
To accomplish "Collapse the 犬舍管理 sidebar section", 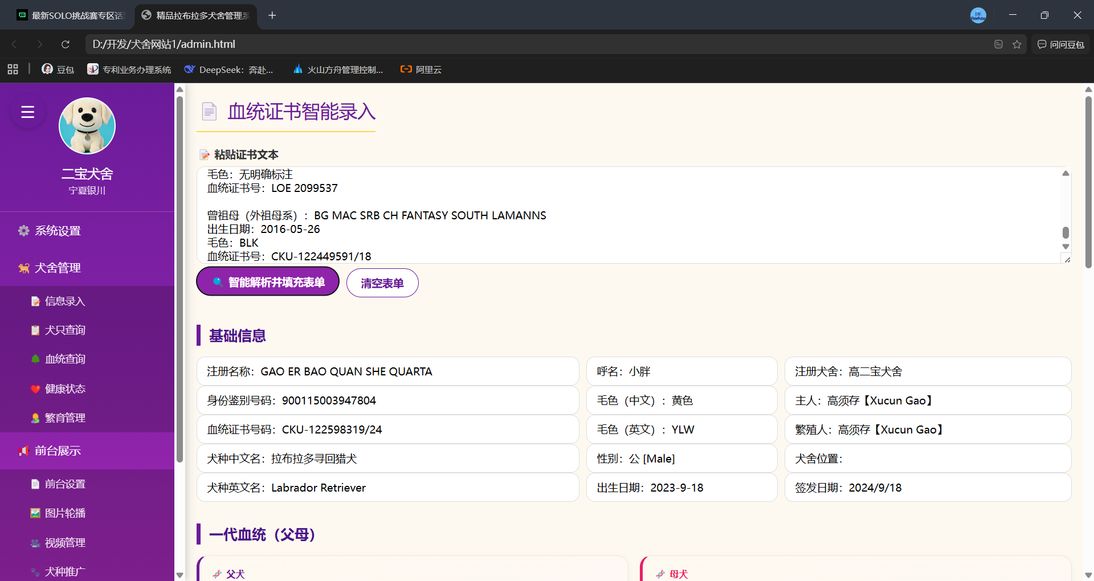I will point(58,268).
